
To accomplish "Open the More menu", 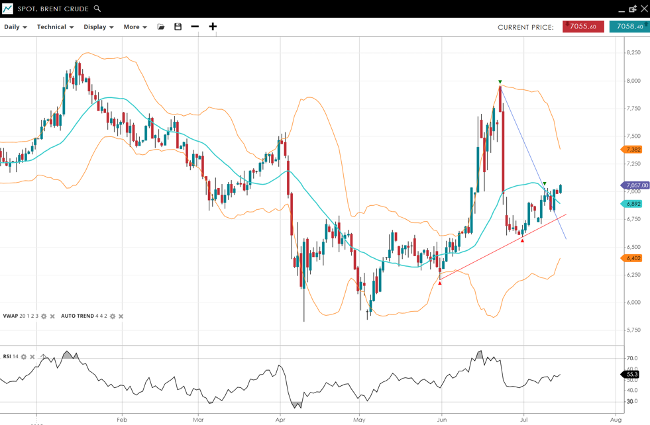I will (x=135, y=27).
